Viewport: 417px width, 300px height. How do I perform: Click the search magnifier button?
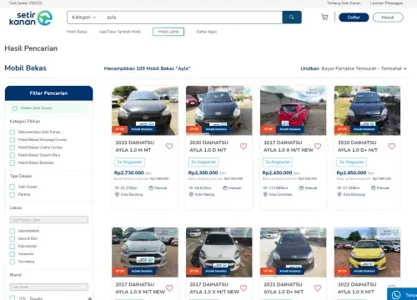point(292,17)
